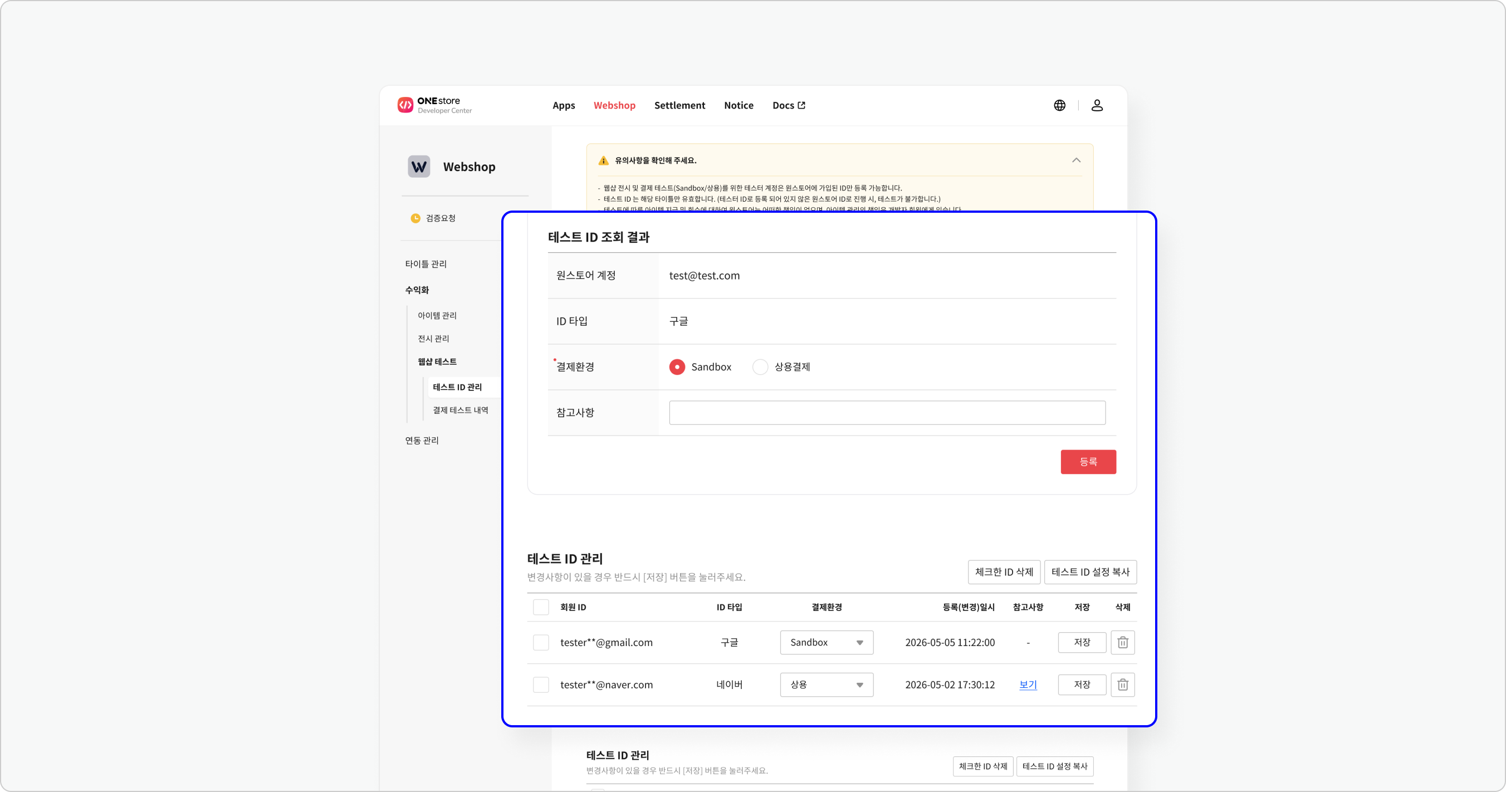Image resolution: width=1506 pixels, height=792 pixels.
Task: Select the 상용결제 radio option
Action: (x=760, y=367)
